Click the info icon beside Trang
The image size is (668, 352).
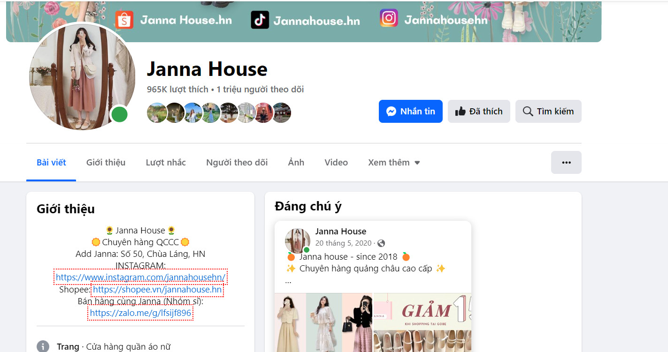(x=43, y=346)
